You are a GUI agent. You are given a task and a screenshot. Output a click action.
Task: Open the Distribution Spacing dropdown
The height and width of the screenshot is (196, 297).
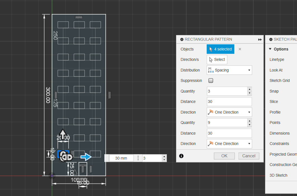pyautogui.click(x=229, y=70)
